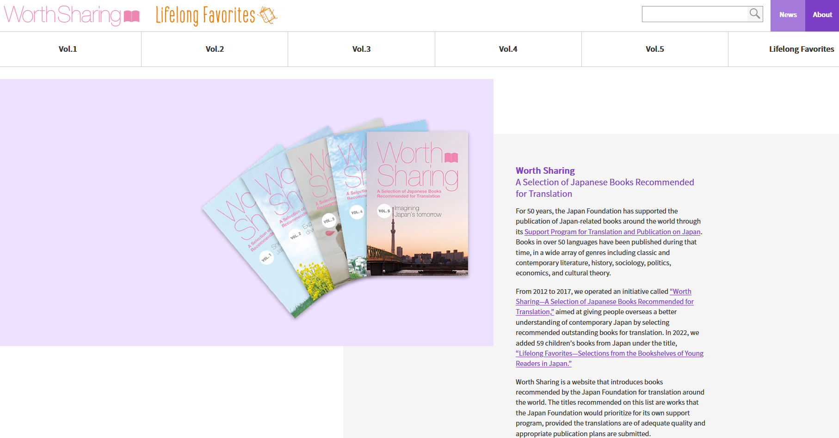Select the purple 'Worth Sharing' heading
The image size is (839, 438).
tap(545, 170)
